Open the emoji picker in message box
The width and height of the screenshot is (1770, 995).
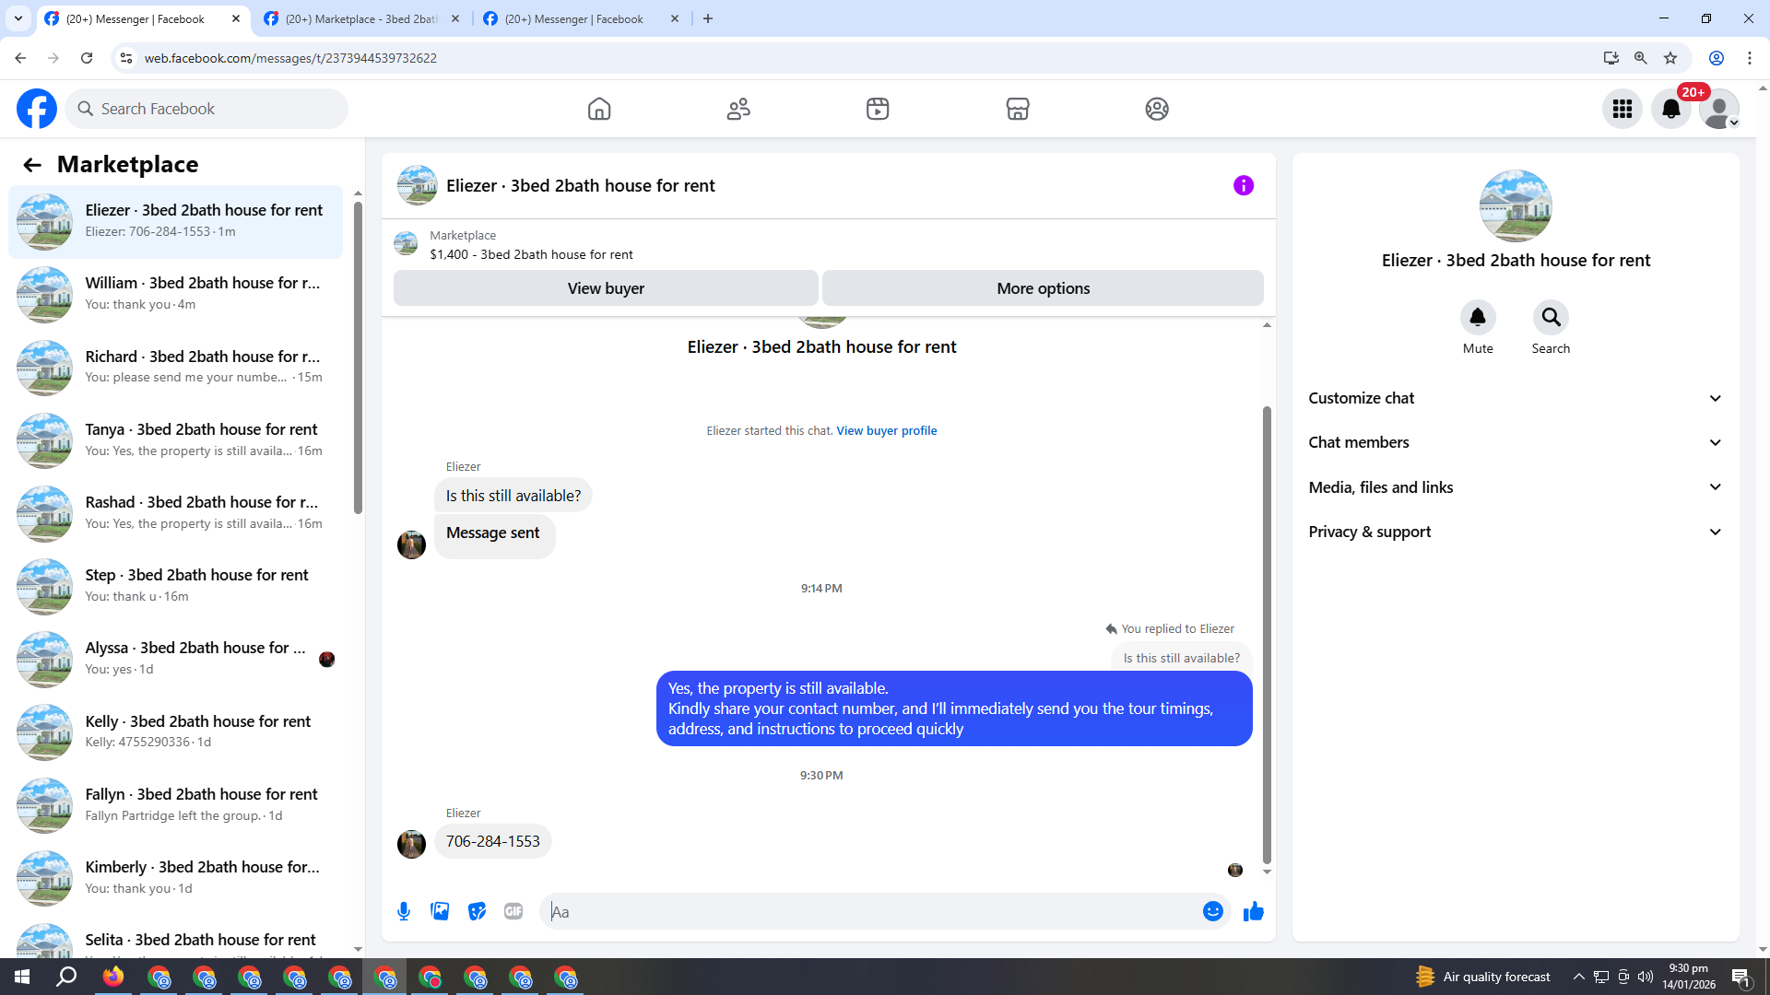coord(1212,911)
